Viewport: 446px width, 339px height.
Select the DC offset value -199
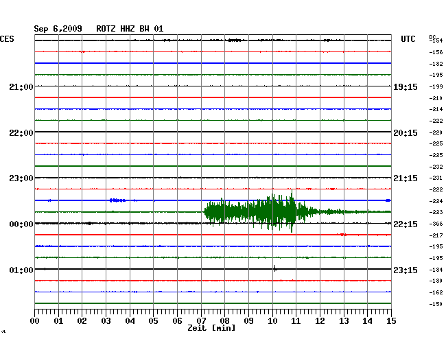(436, 86)
